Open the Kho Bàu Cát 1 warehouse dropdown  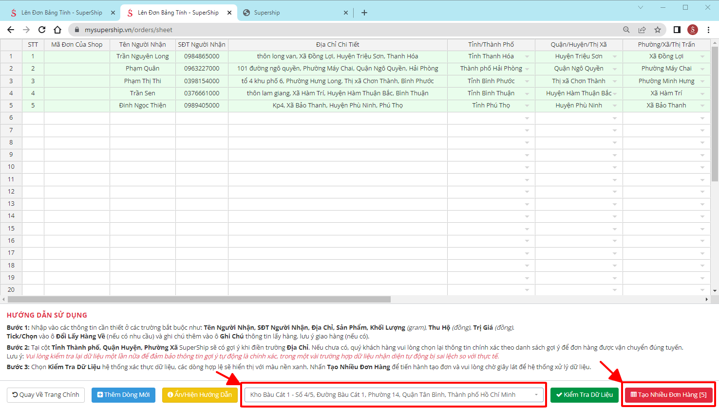click(394, 395)
